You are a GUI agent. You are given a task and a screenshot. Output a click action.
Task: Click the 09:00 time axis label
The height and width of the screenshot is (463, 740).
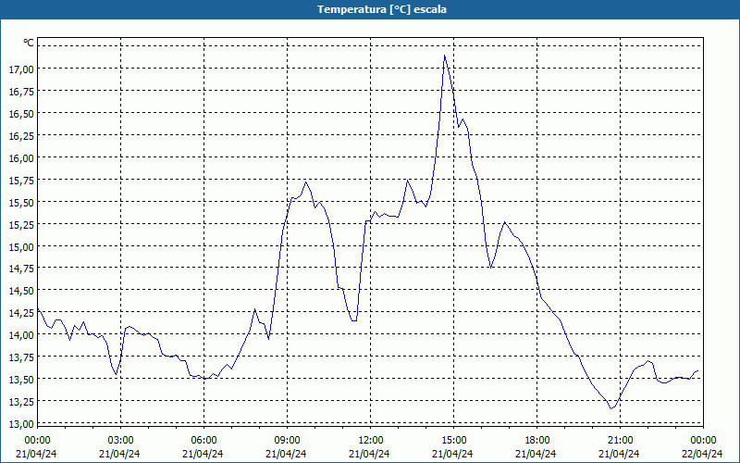288,441
